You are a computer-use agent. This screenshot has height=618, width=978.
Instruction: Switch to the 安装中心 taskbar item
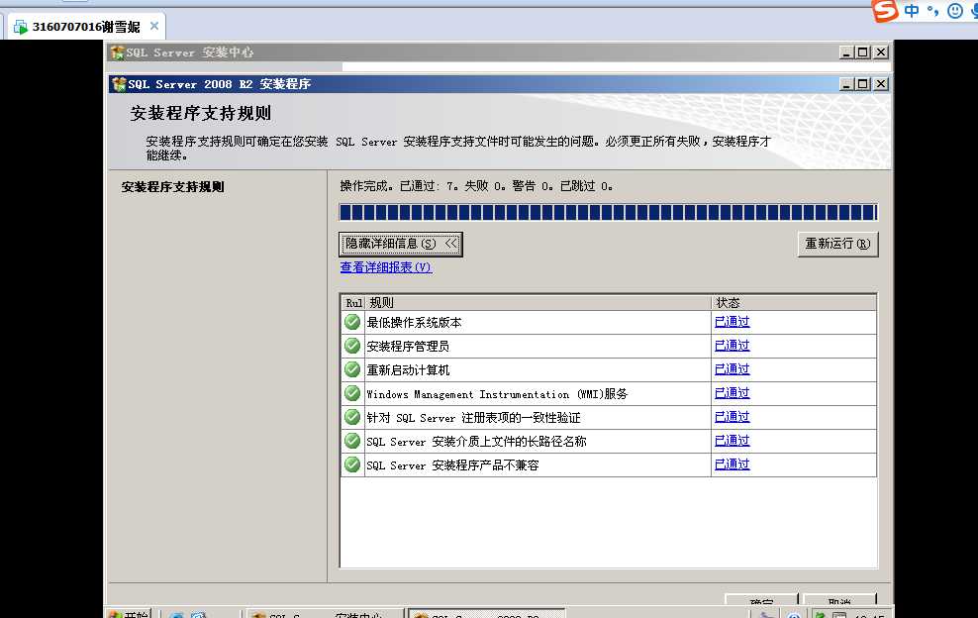pos(326,614)
